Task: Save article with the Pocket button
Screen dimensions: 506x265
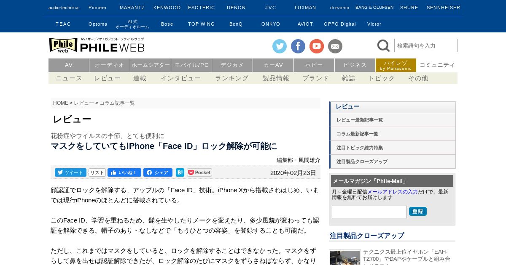Action: 199,172
